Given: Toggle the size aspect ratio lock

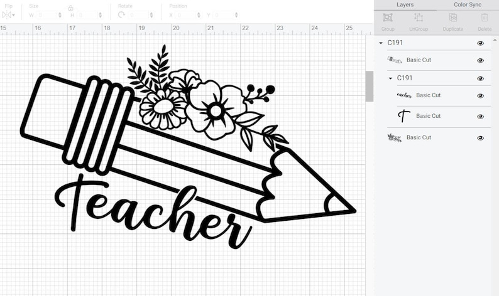Looking at the screenshot, I should [70, 8].
